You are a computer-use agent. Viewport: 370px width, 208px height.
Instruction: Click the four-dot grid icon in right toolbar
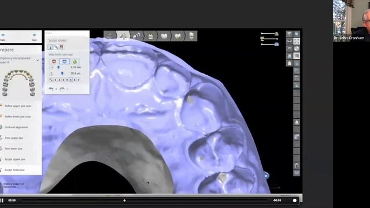coord(297,41)
